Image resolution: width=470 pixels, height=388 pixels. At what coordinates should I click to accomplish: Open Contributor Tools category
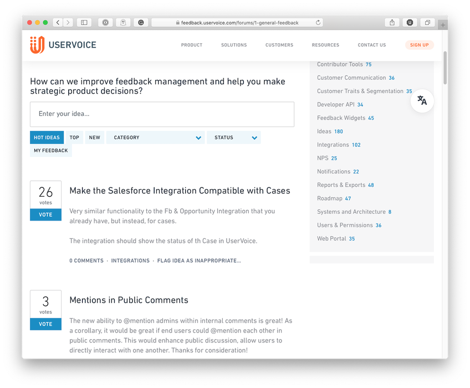(344, 64)
